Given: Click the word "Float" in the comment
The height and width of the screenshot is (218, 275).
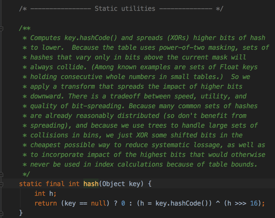Looking at the screenshot, I should pyautogui.click(x=229, y=67).
